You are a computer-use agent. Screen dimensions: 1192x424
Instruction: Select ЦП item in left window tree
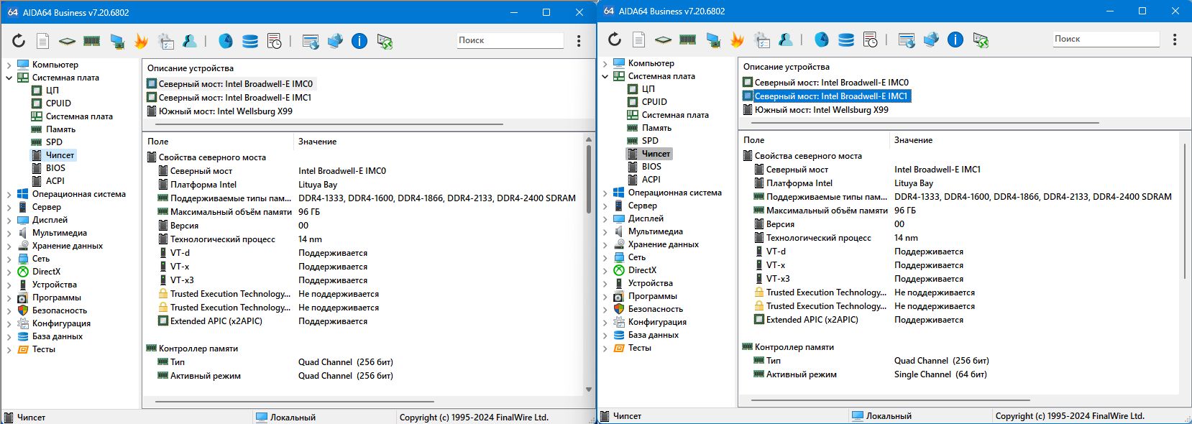[52, 91]
